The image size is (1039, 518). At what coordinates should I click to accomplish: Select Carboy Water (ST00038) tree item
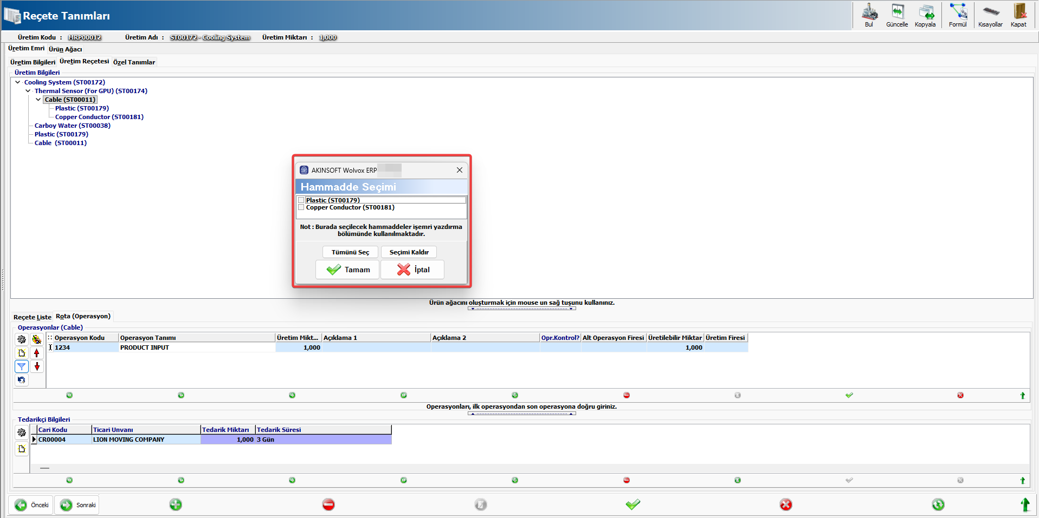[x=72, y=126]
